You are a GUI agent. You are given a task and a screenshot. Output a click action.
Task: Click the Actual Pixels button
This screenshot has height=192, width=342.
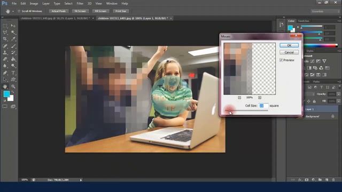58,11
